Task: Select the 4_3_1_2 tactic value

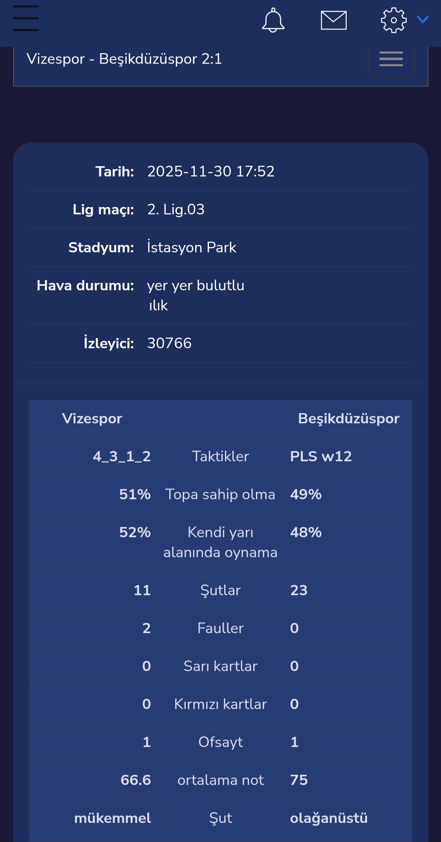Action: (122, 456)
